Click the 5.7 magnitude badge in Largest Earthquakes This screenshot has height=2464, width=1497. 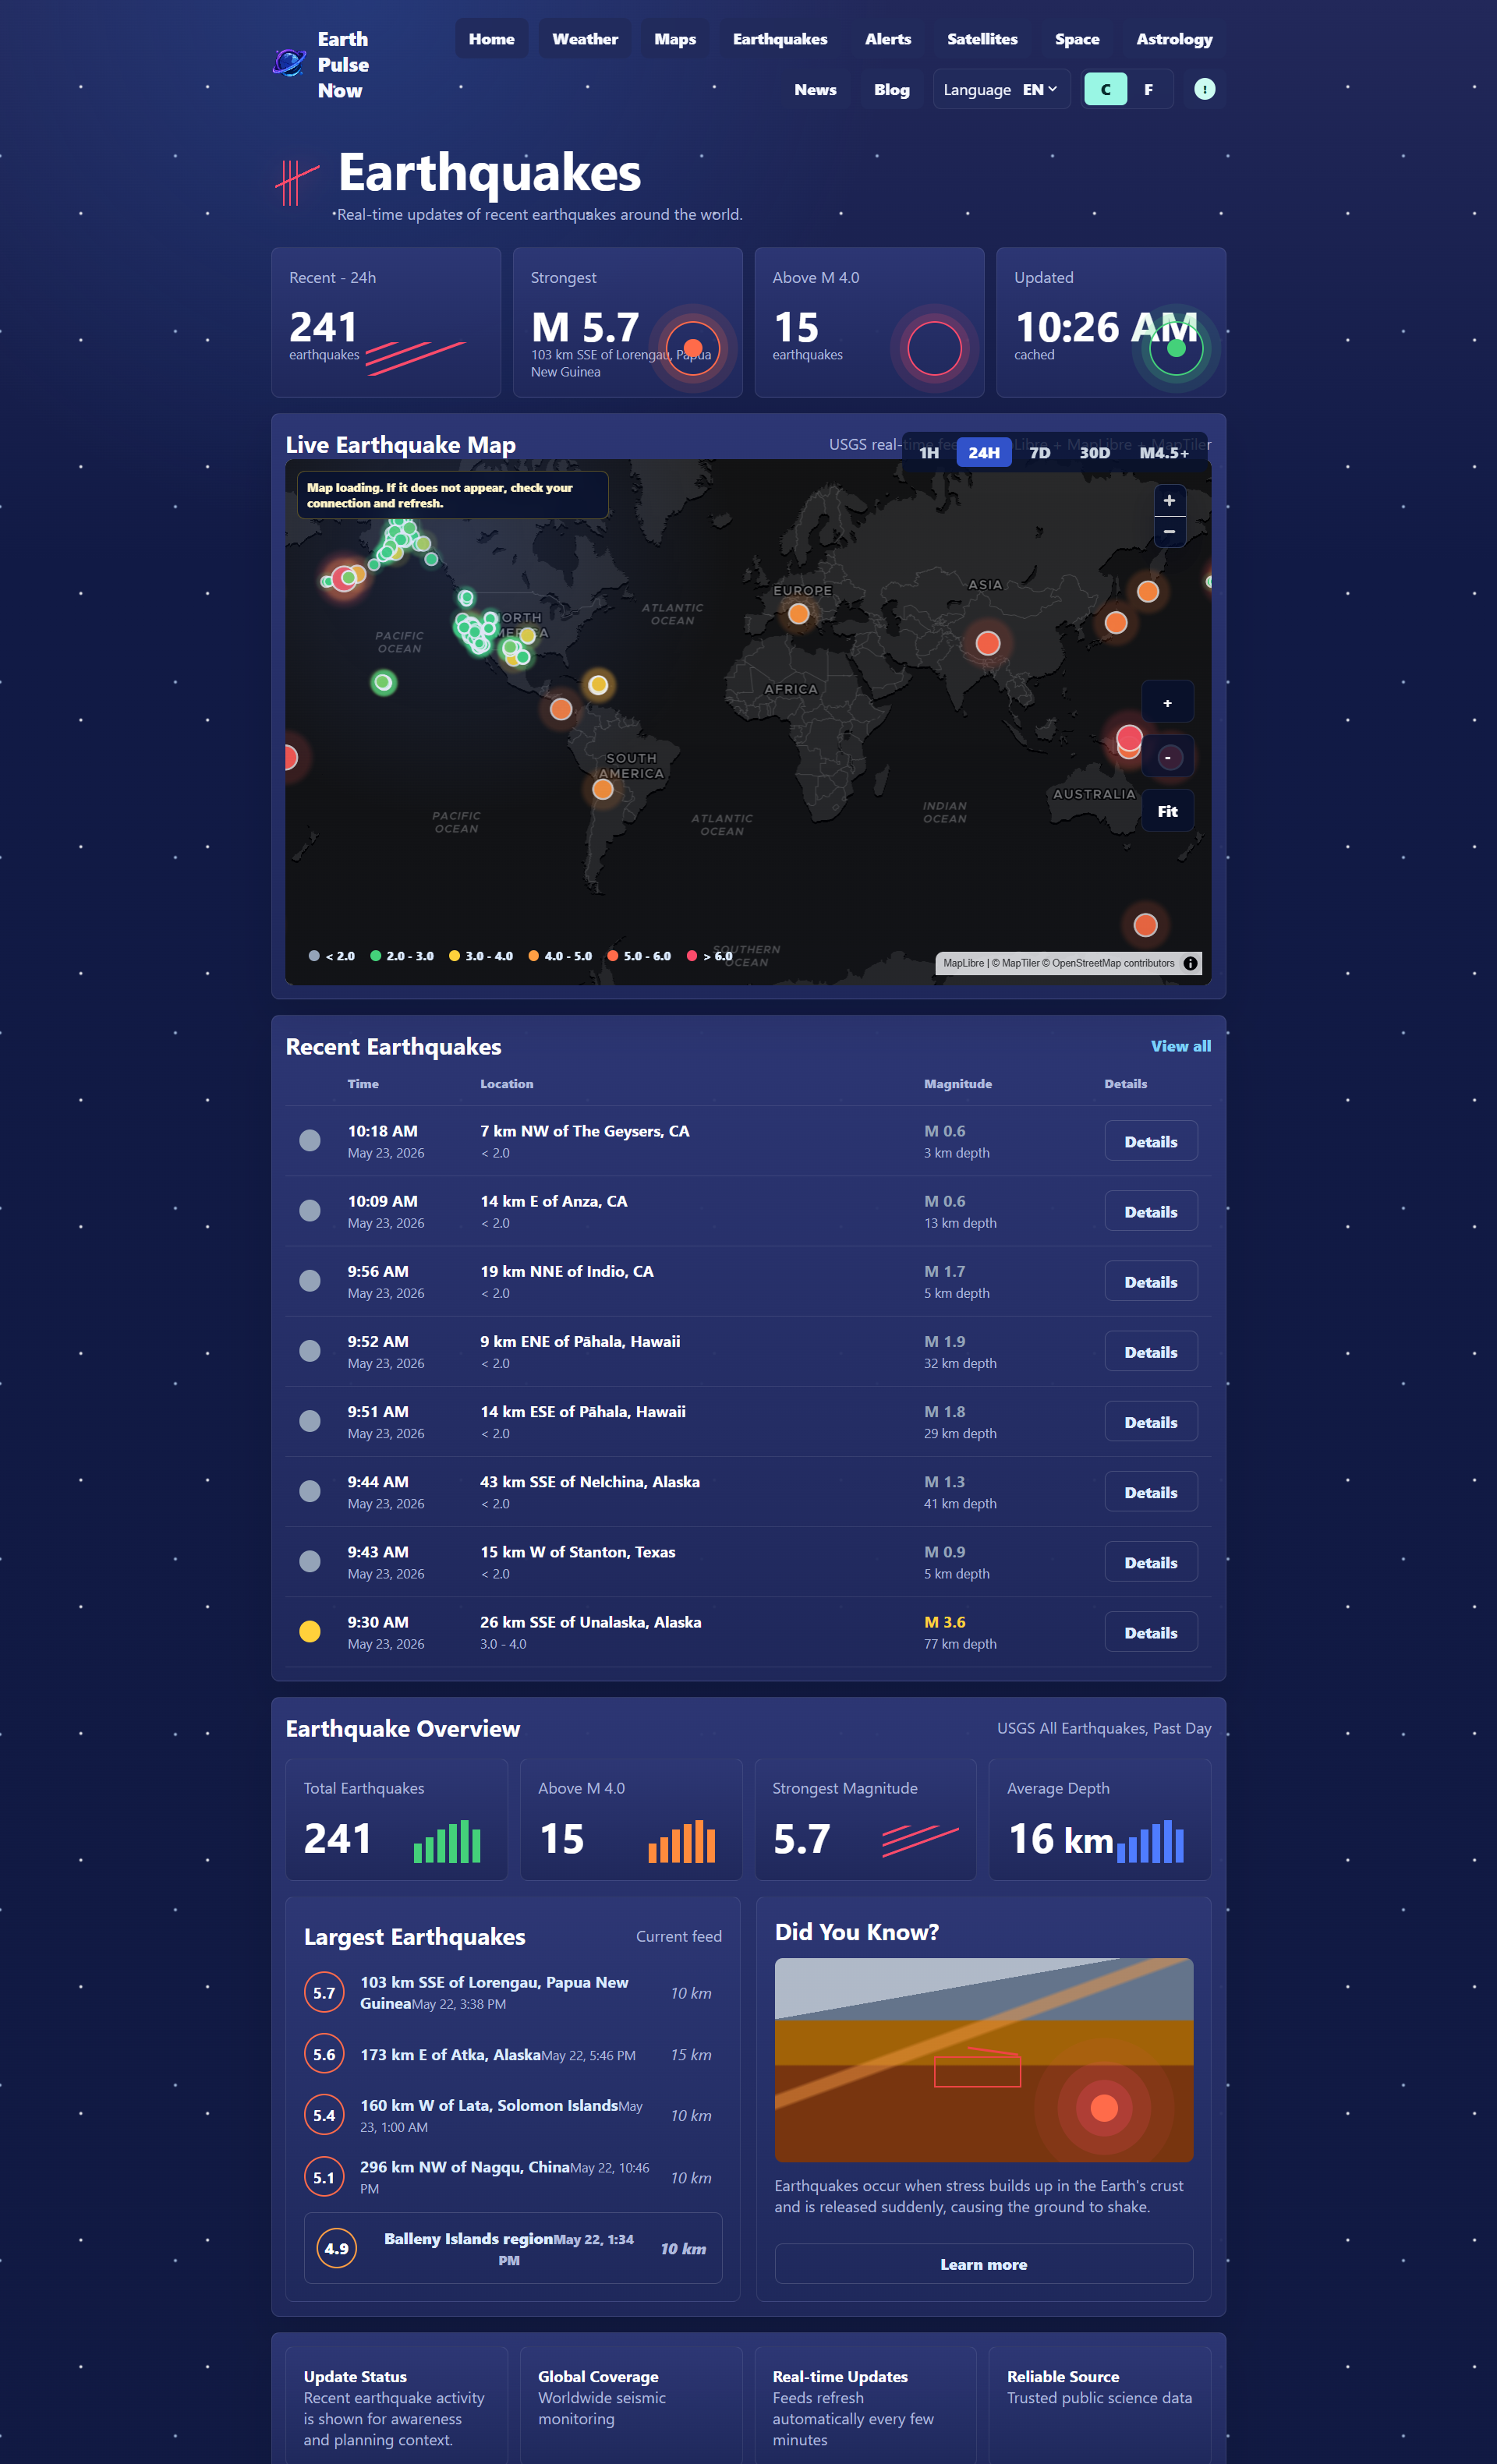pos(324,1993)
